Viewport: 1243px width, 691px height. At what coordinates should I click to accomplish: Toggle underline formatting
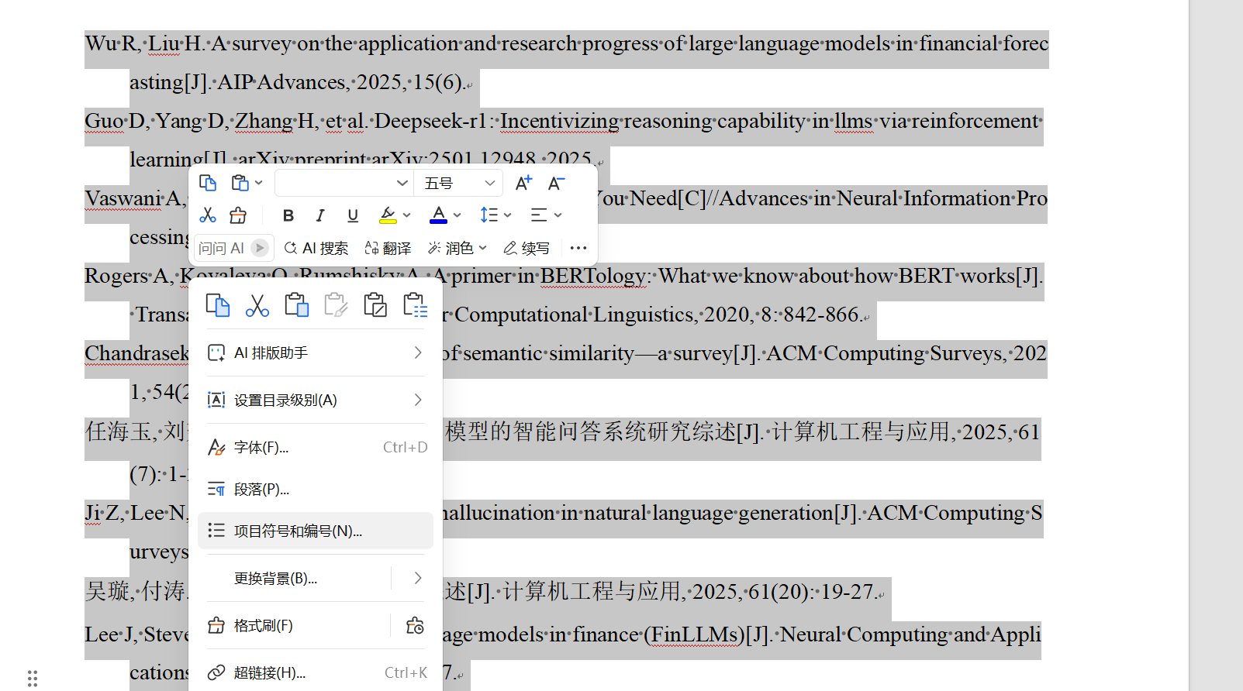353,215
